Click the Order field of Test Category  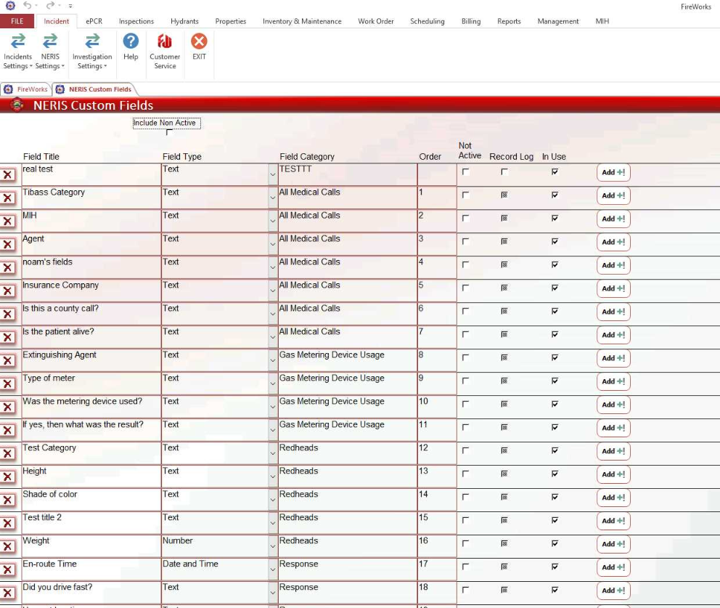coord(434,452)
